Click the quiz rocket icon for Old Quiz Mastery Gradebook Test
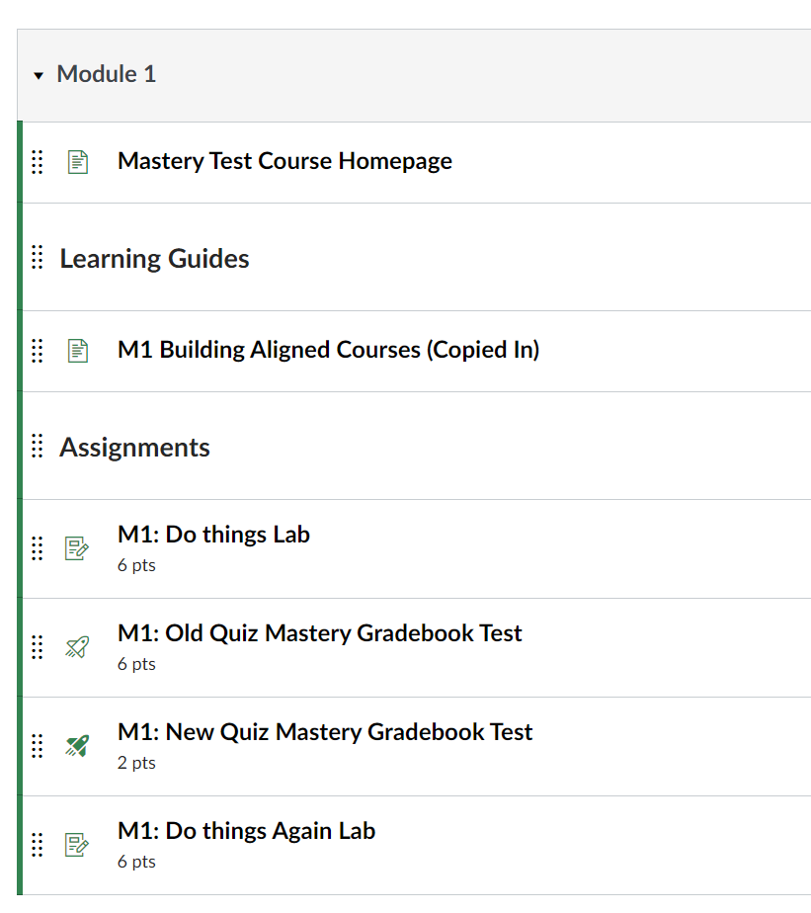 click(78, 647)
